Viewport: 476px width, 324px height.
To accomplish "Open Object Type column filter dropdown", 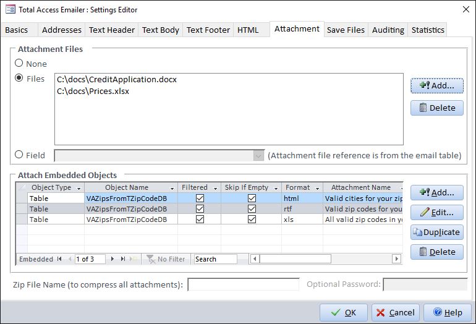I will 79,188.
